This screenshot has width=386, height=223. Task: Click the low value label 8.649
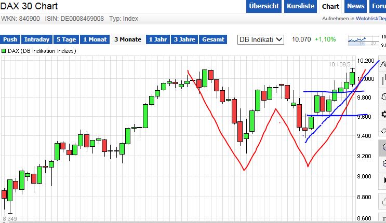pos(10,219)
